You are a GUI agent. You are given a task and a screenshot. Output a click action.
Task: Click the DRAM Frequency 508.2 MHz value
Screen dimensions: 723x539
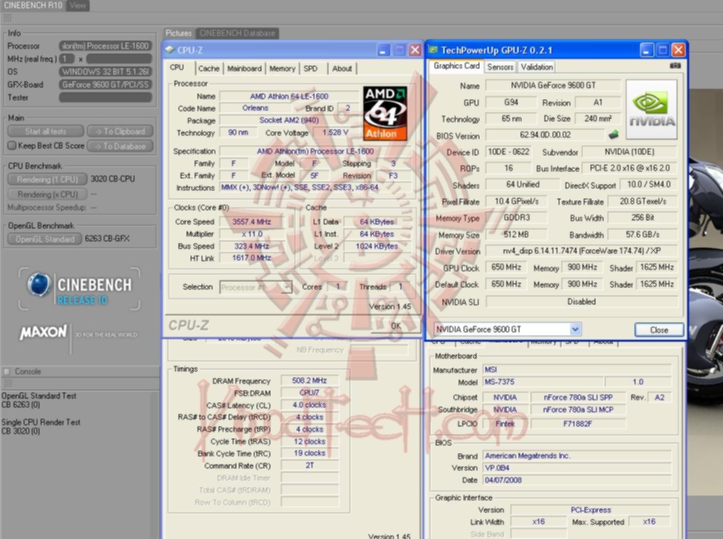point(310,380)
